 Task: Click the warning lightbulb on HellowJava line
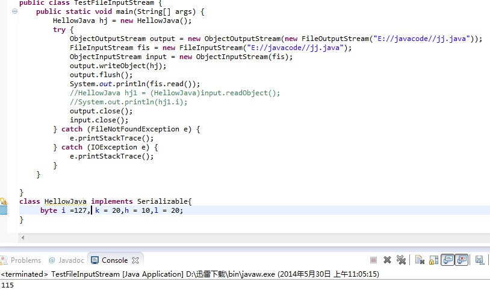(4, 201)
